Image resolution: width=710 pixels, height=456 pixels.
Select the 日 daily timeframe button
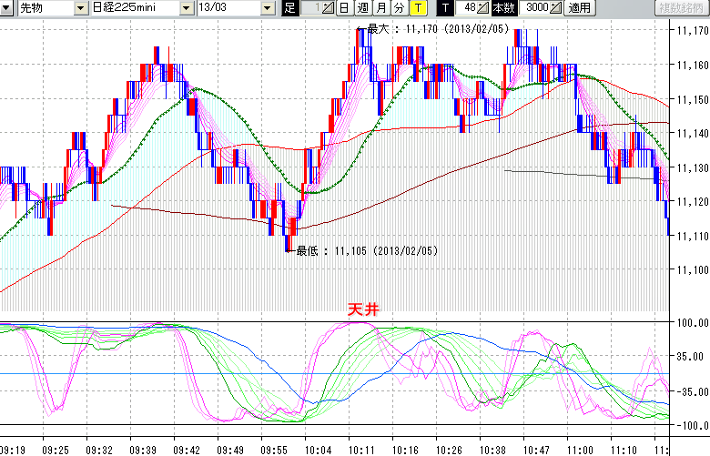tap(343, 8)
